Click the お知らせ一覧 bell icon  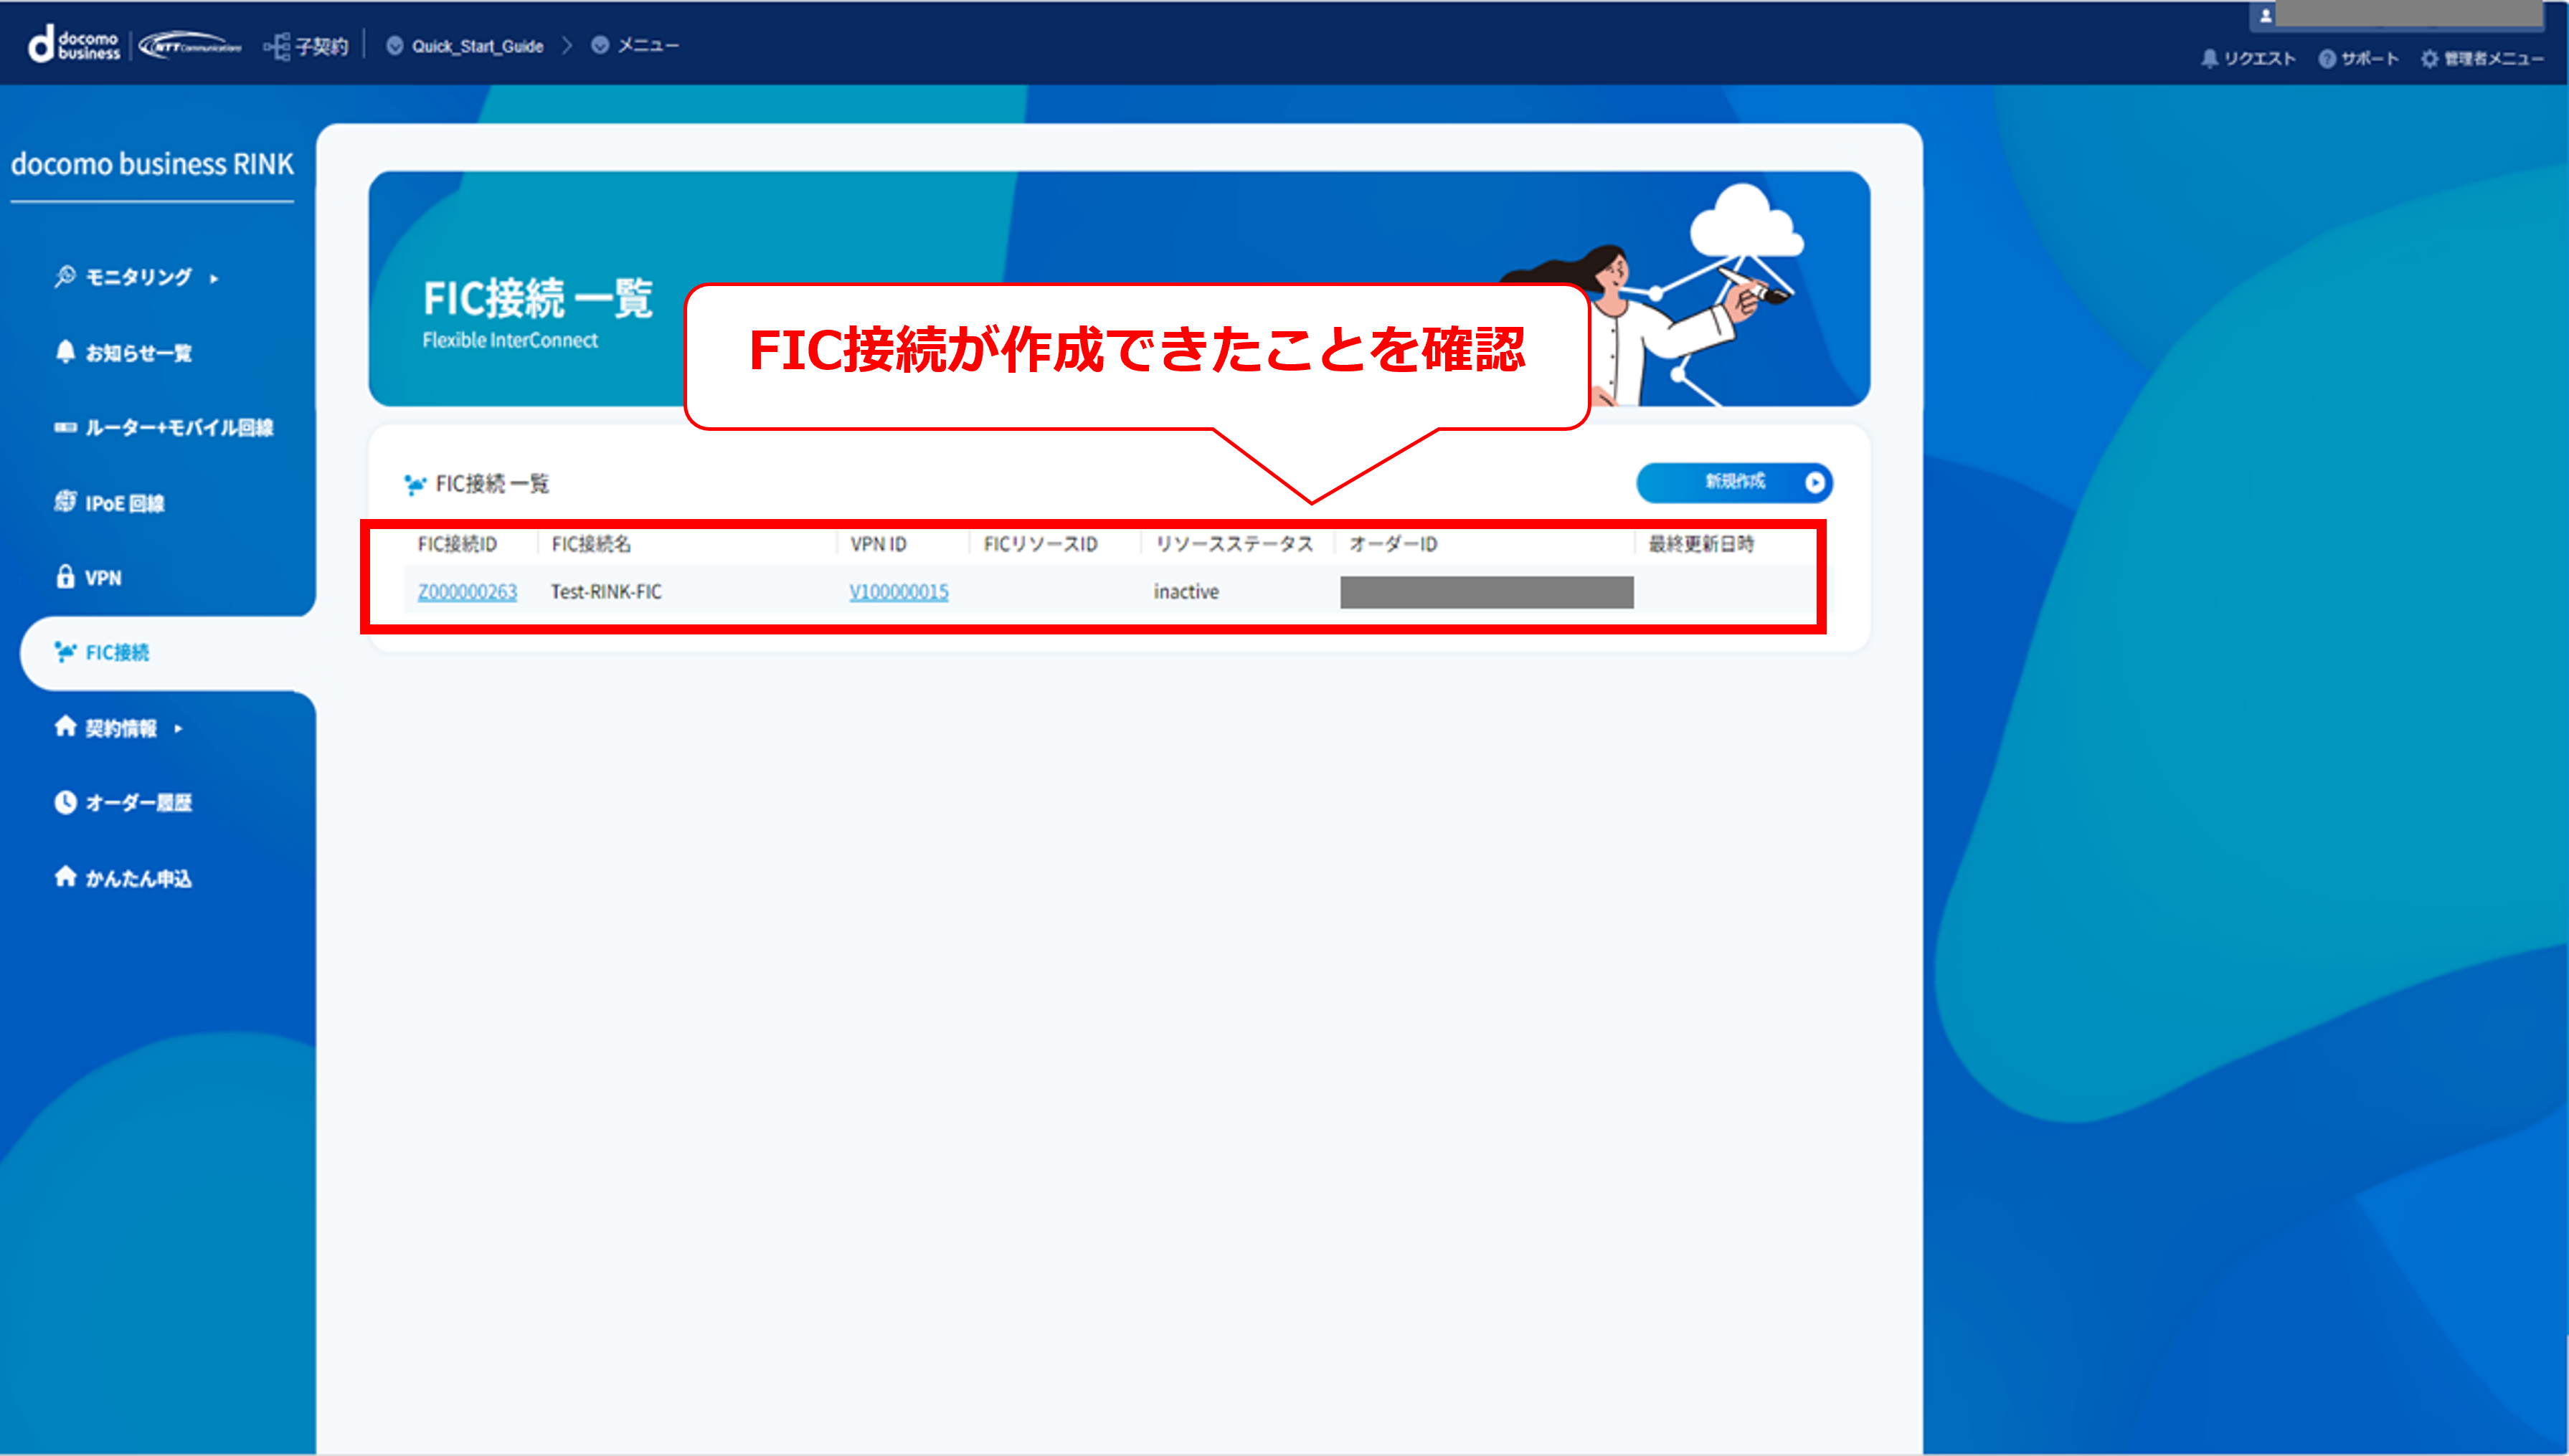point(65,352)
